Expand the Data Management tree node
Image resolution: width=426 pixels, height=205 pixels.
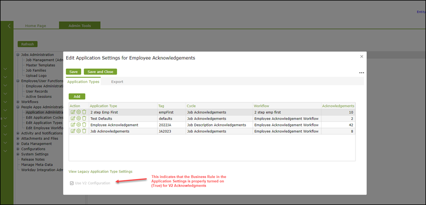[18, 144]
